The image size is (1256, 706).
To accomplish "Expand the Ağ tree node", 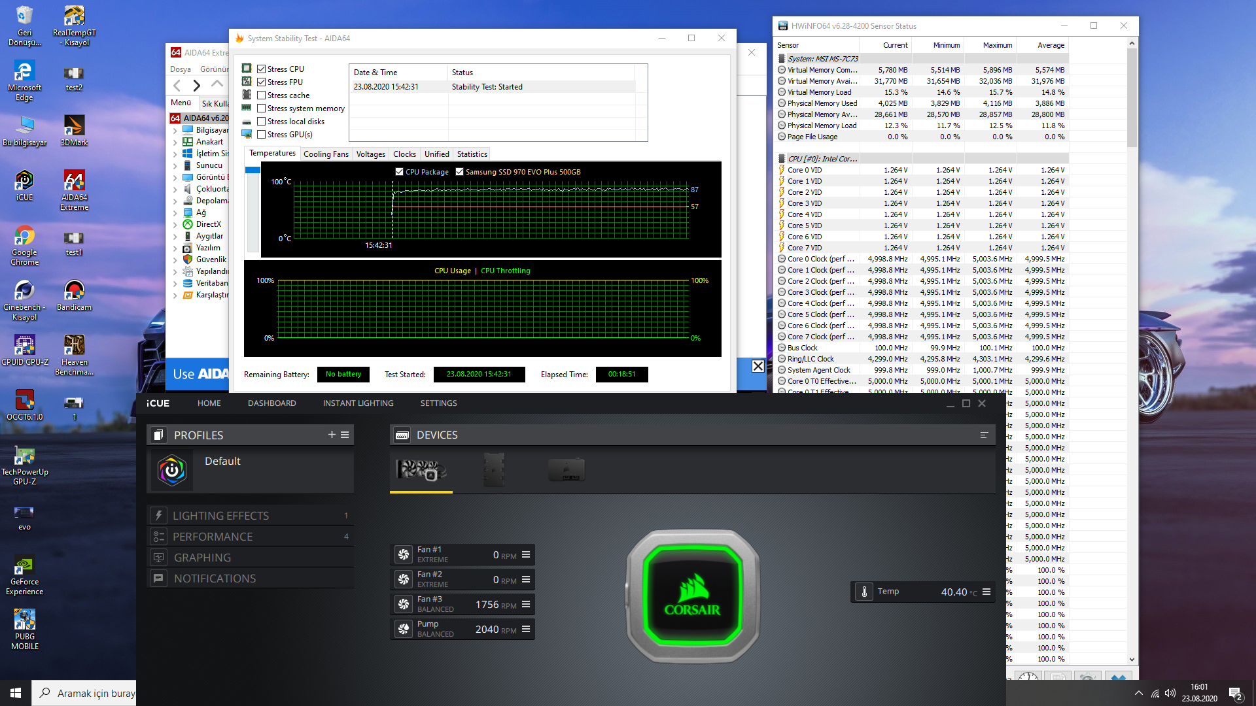I will 175,212.
